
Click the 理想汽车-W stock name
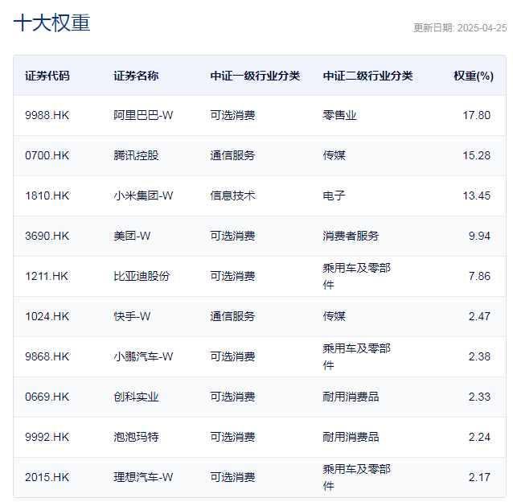click(x=143, y=477)
